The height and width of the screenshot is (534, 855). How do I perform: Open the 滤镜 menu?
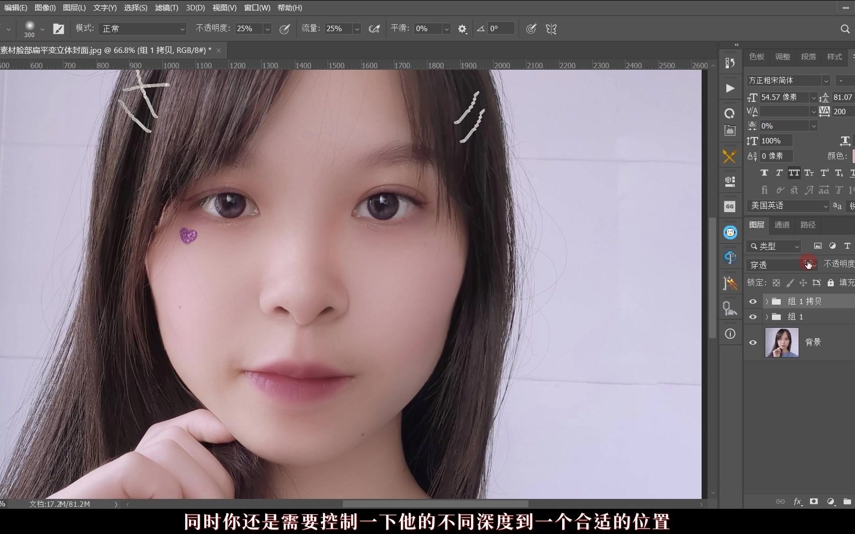coord(166,7)
